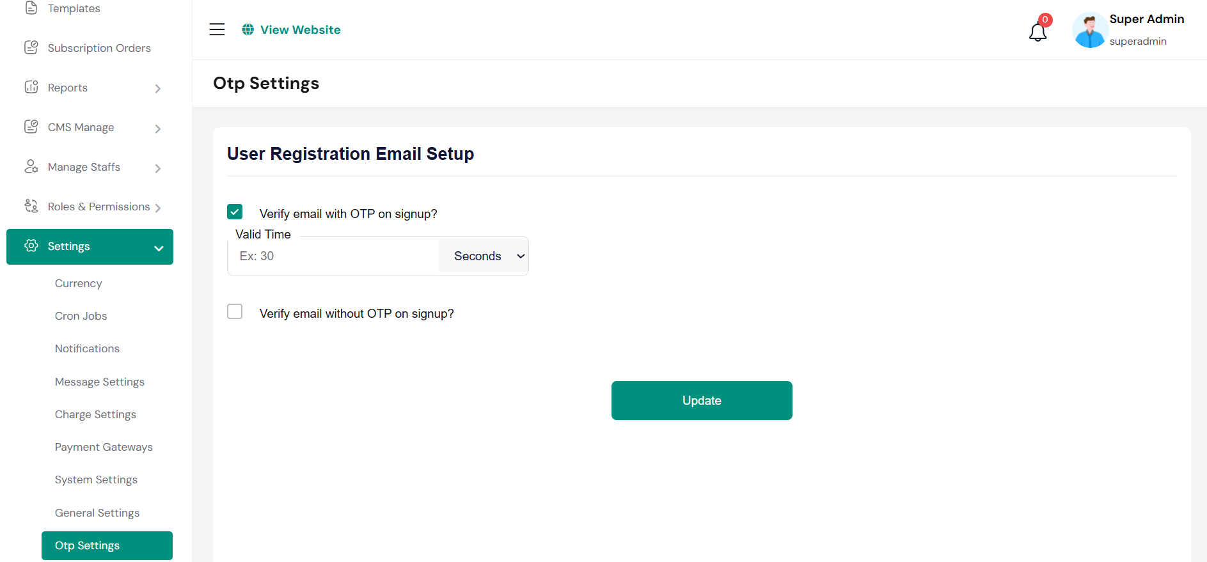1207x562 pixels.
Task: Enable Verify email without OTP on signup
Action: (x=235, y=311)
